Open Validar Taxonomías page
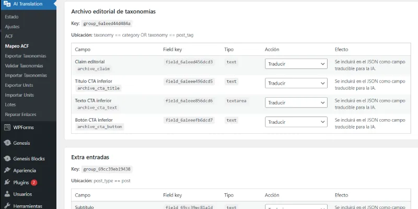This screenshot has width=418, height=209. tap(24, 66)
